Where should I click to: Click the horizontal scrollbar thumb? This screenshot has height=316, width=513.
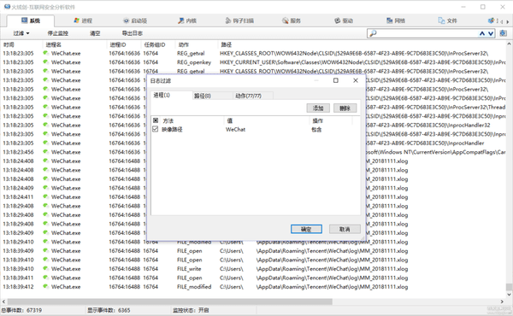point(170,301)
